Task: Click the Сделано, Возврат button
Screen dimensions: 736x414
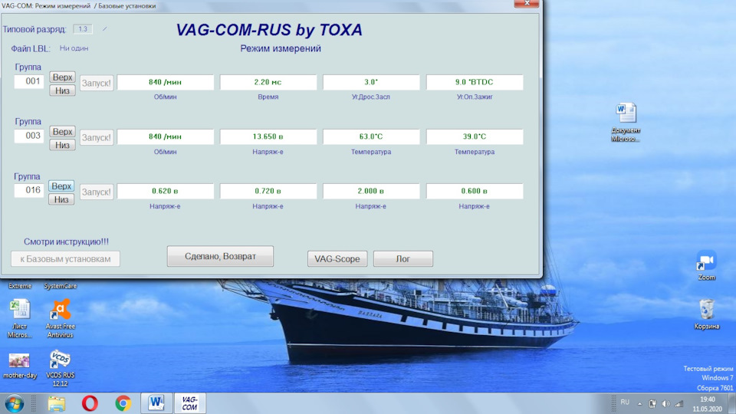Action: coord(220,256)
